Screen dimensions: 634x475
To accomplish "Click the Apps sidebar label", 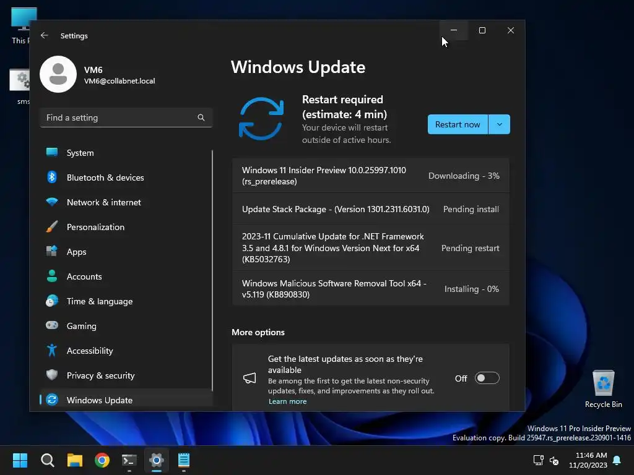I will pos(76,252).
